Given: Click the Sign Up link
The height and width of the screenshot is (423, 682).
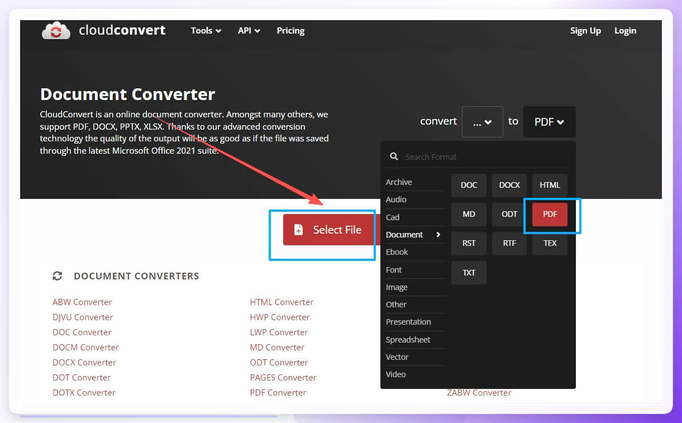Looking at the screenshot, I should pos(585,31).
